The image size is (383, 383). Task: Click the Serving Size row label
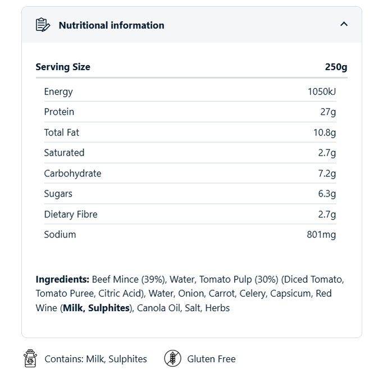coord(63,67)
